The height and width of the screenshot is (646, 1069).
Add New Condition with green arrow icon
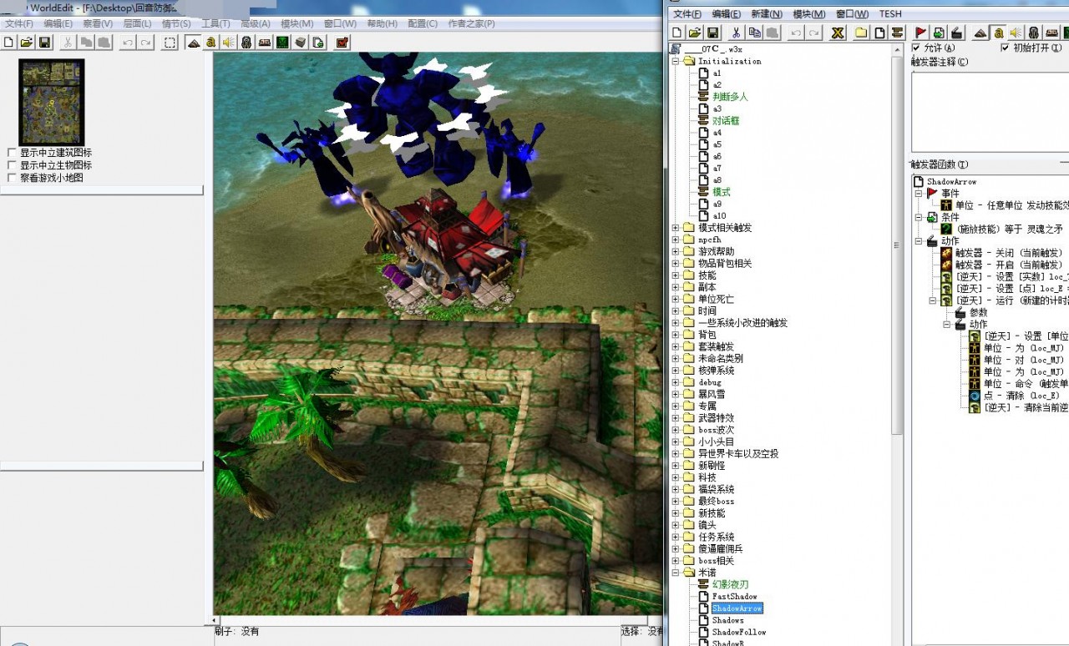point(940,33)
